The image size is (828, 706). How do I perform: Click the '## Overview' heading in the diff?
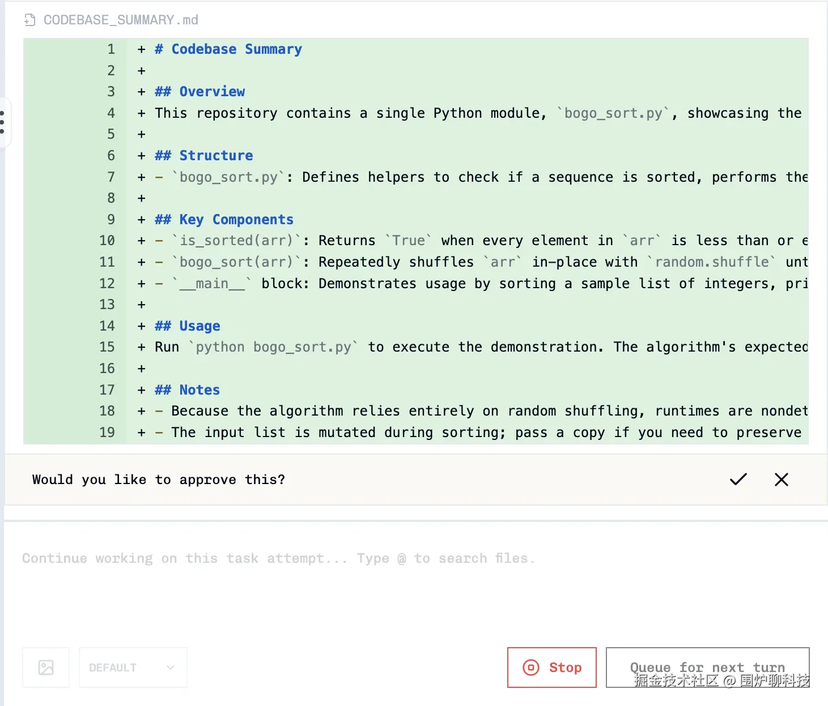(x=200, y=92)
